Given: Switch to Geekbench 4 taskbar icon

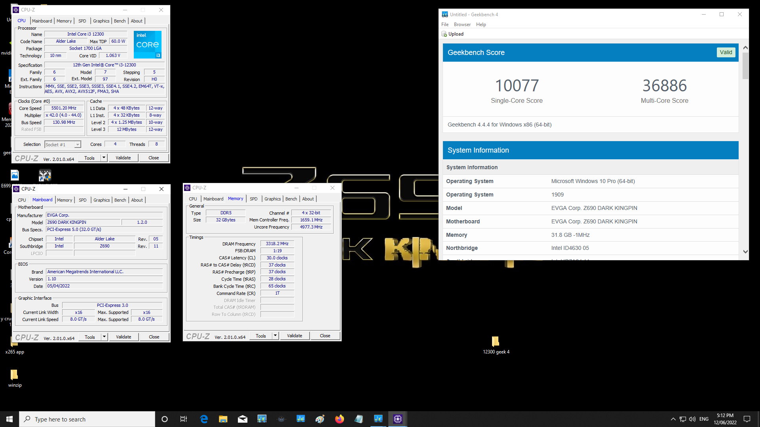Looking at the screenshot, I should [x=378, y=419].
